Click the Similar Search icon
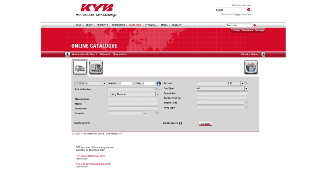 [180, 123]
